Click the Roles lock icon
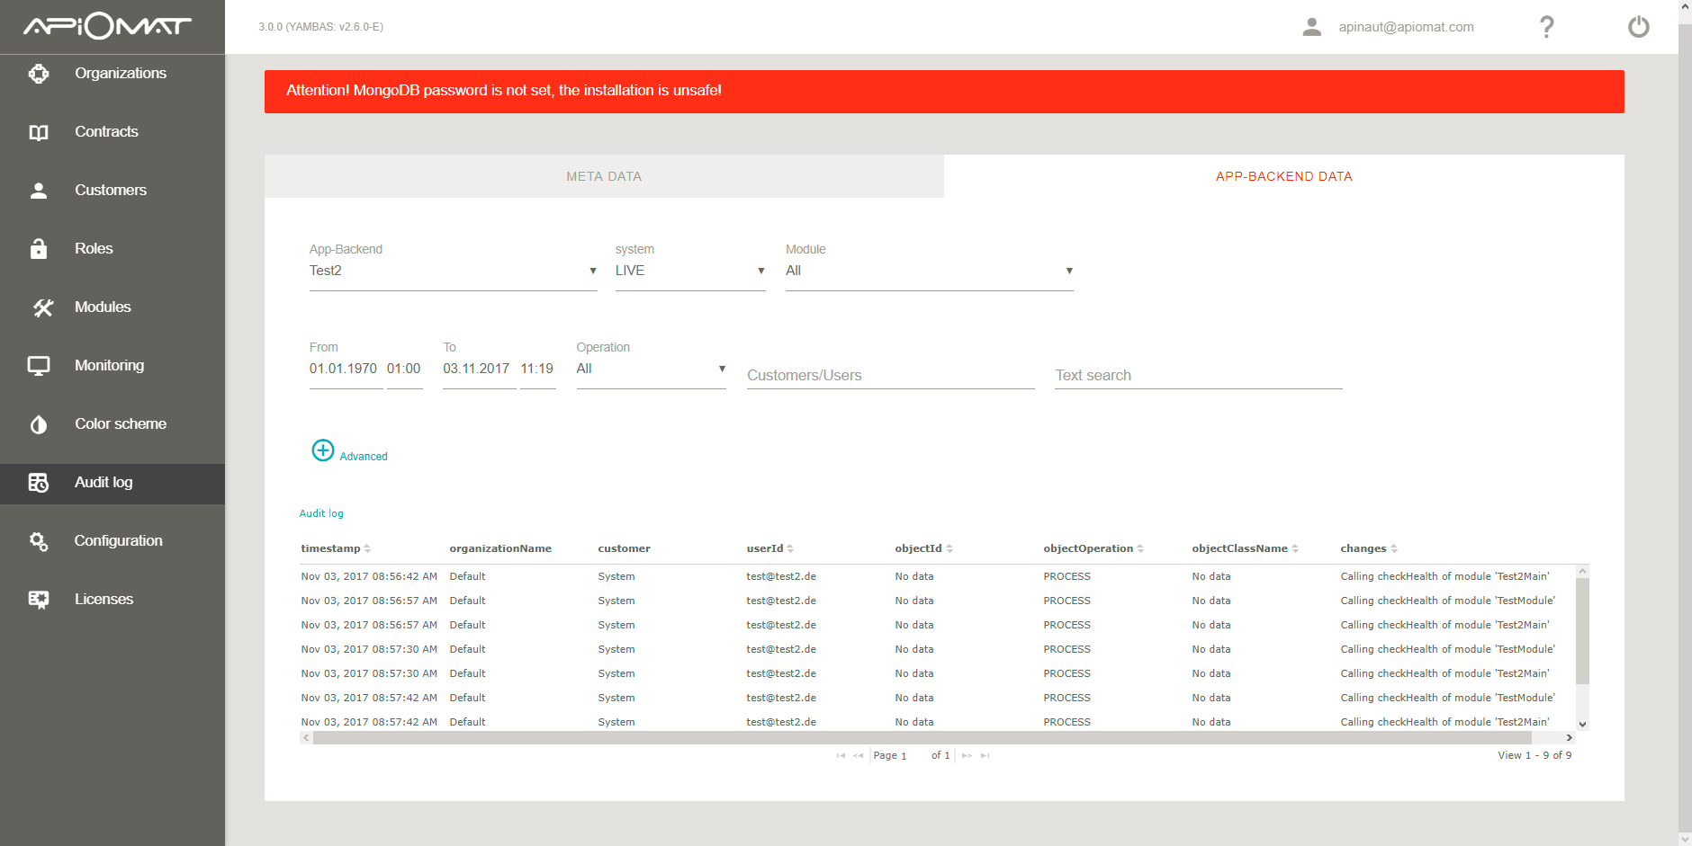1692x846 pixels. (39, 249)
